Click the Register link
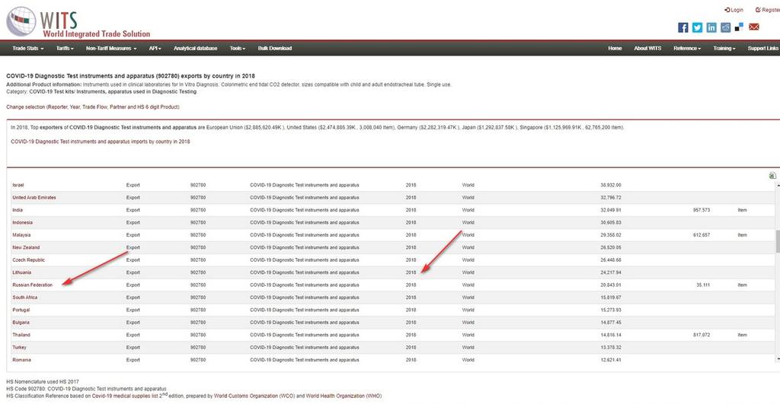The image size is (780, 404). coord(768,10)
